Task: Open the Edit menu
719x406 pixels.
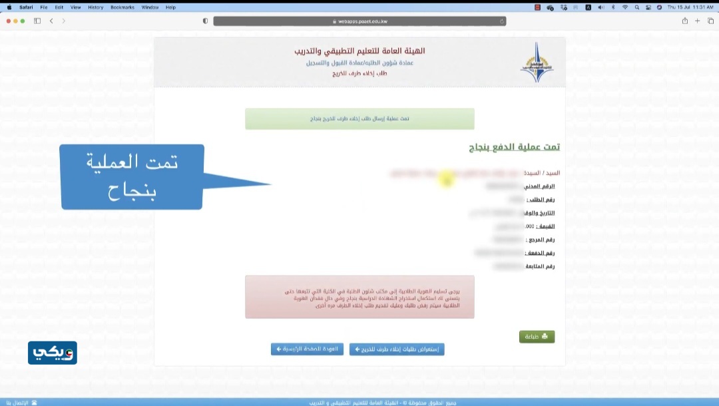Action: [59, 7]
